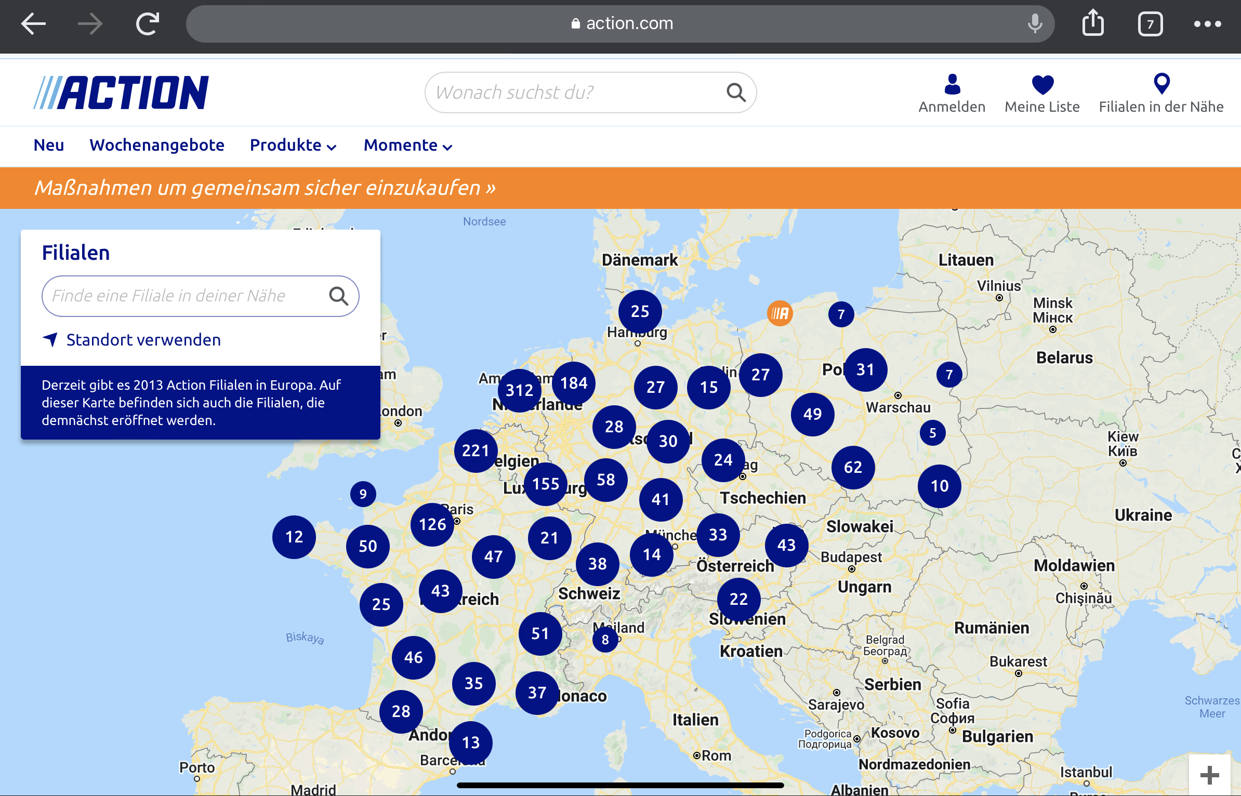Click the location arrow icon beside Standort verwenden
The width and height of the screenshot is (1241, 796).
(50, 339)
